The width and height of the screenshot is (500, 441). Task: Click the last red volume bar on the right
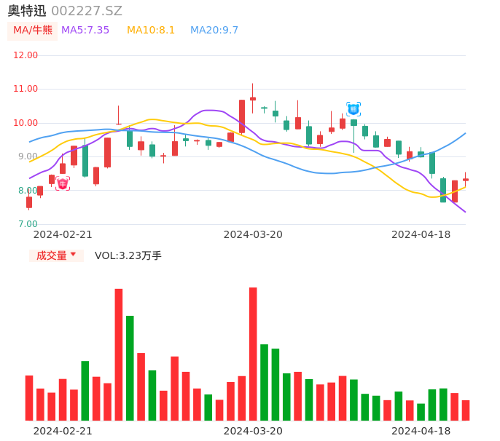466,410
